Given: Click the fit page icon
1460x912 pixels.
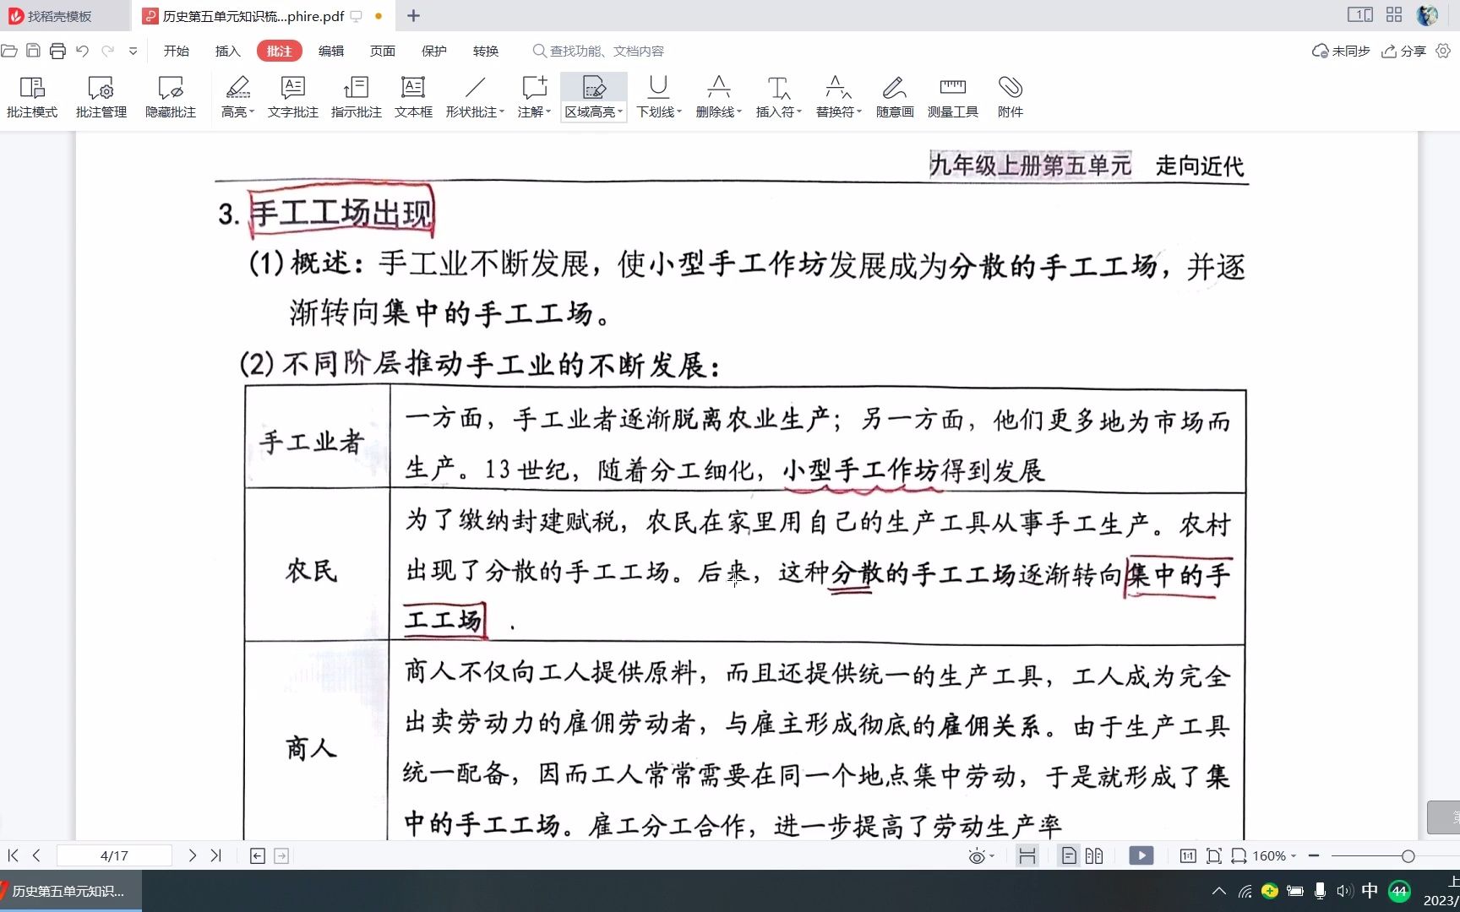Looking at the screenshot, I should coord(1214,855).
